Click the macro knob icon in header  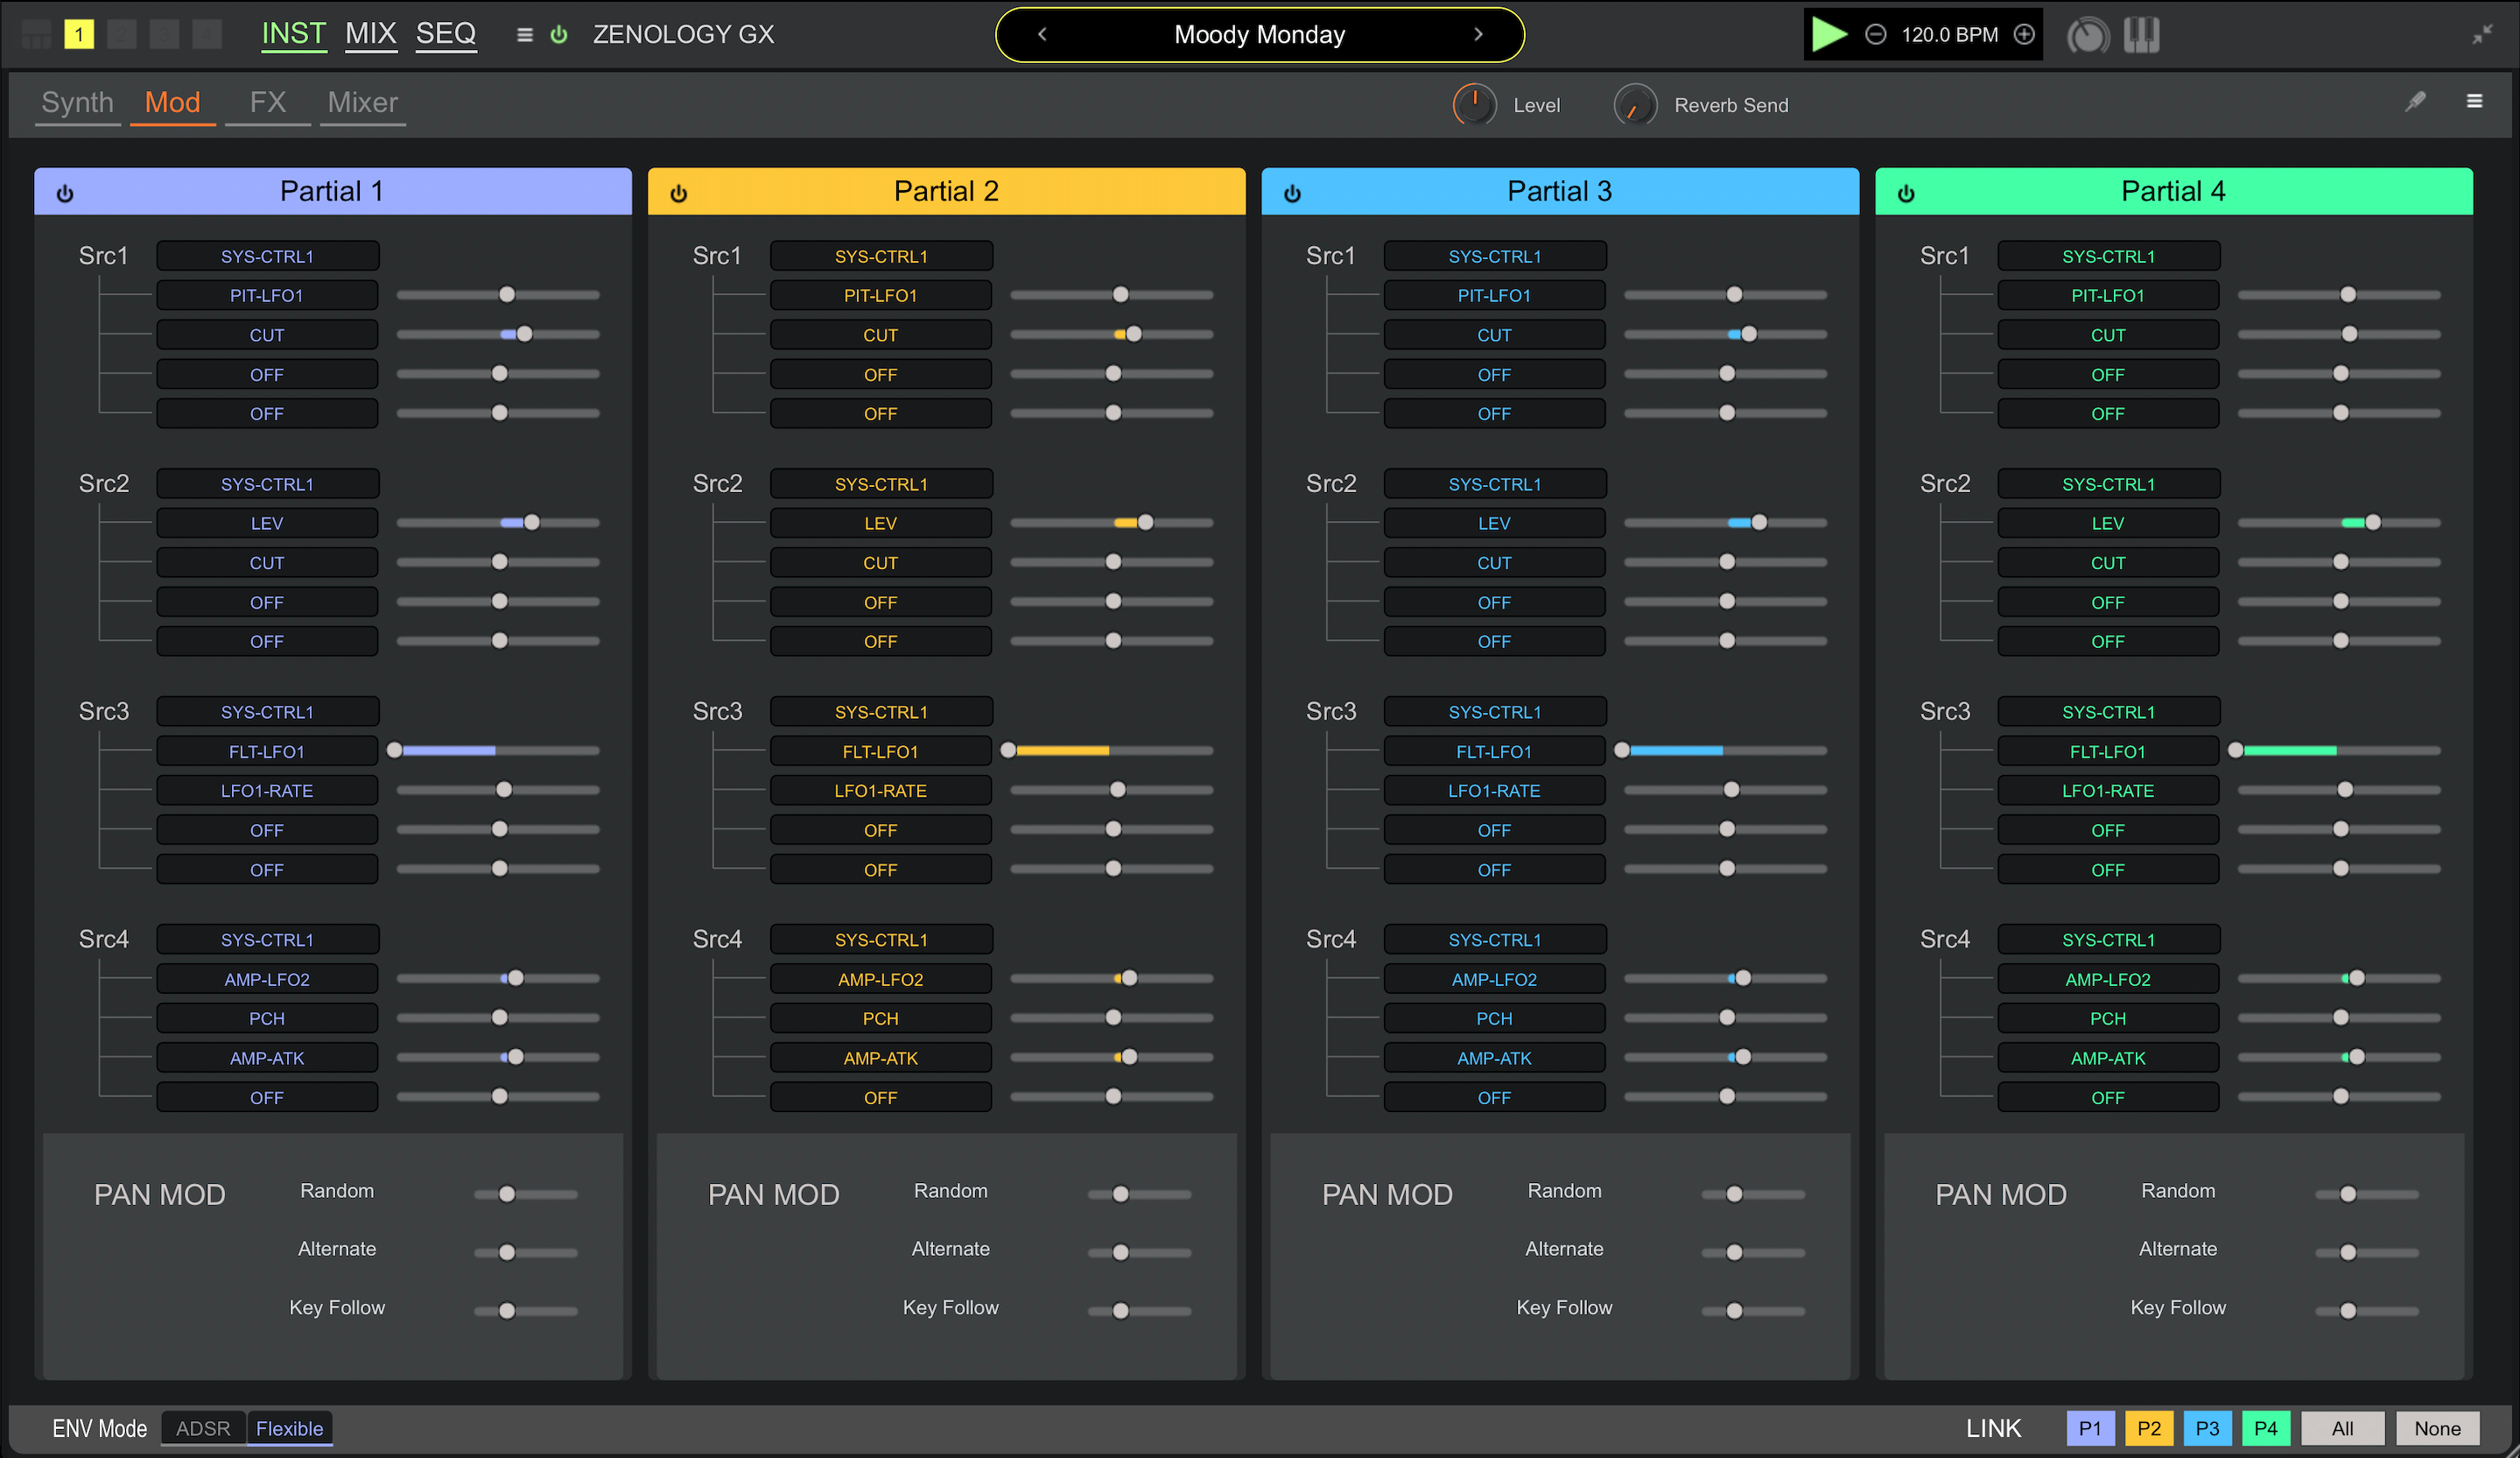pos(2088,36)
